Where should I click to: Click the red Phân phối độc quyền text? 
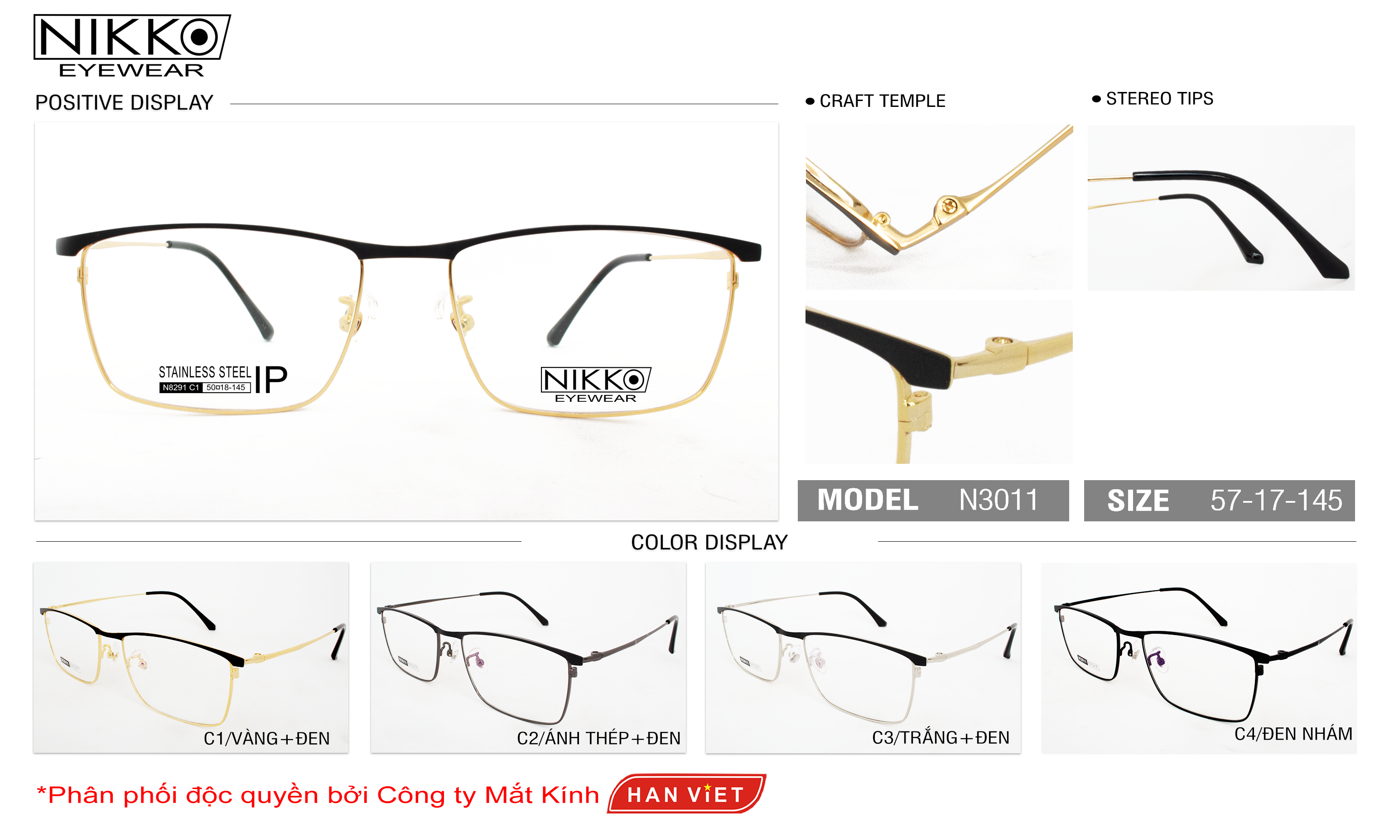pyautogui.click(x=318, y=795)
